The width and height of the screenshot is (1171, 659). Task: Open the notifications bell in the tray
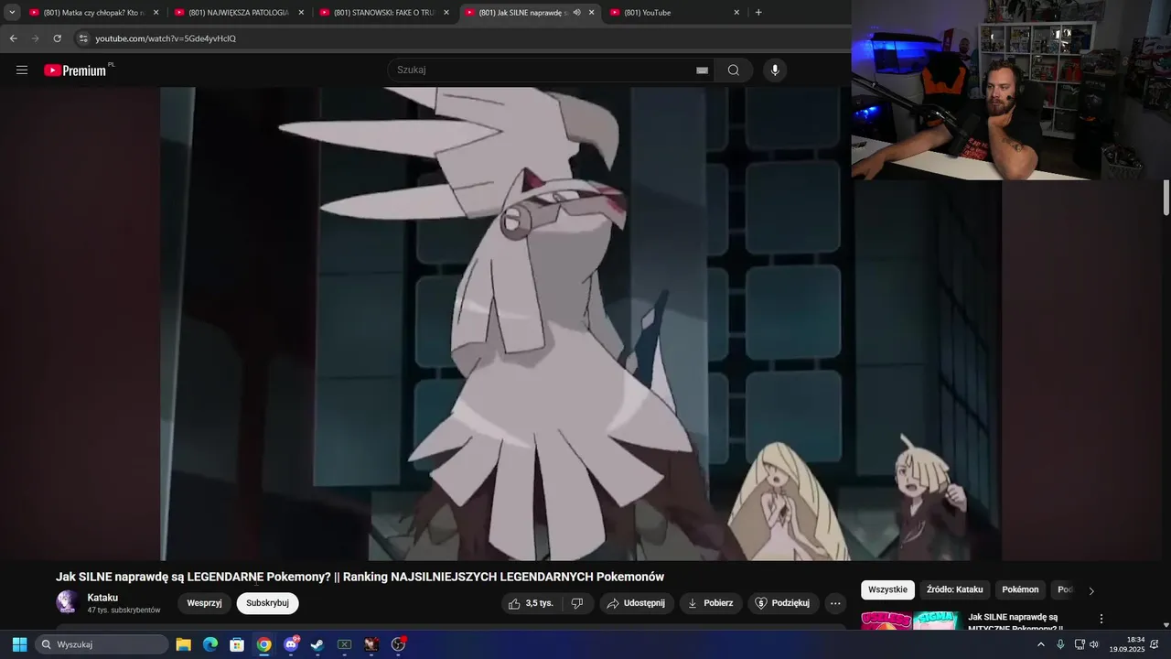[x=1155, y=644]
